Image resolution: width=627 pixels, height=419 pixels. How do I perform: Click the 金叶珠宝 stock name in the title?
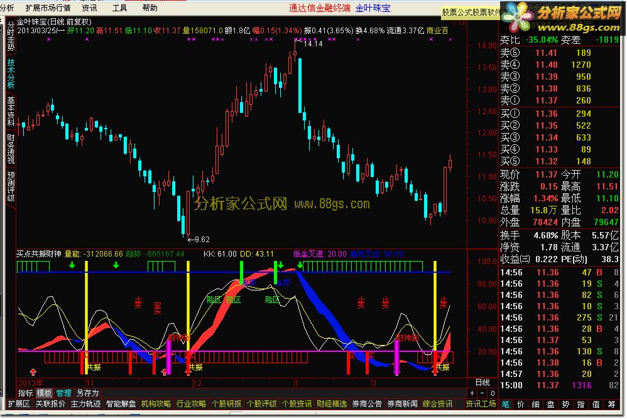pyautogui.click(x=31, y=22)
